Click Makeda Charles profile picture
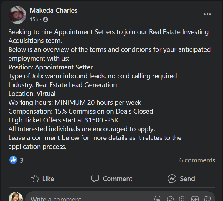The image size is (223, 201). click(17, 15)
